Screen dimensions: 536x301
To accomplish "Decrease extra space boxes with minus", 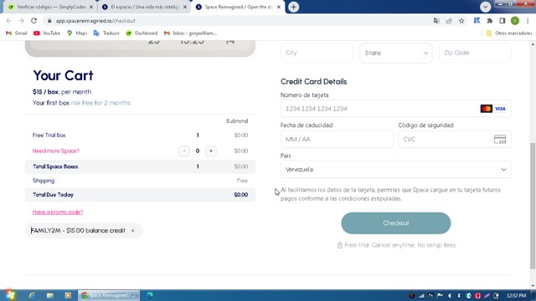I will [x=184, y=150].
